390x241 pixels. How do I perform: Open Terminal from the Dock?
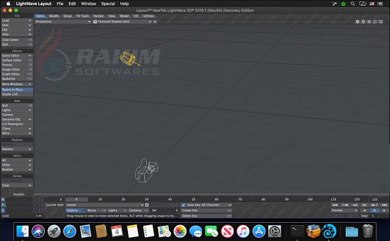pyautogui.click(x=297, y=231)
